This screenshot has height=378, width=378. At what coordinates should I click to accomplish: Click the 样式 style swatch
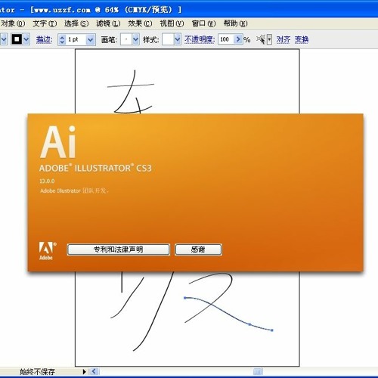tap(168, 39)
